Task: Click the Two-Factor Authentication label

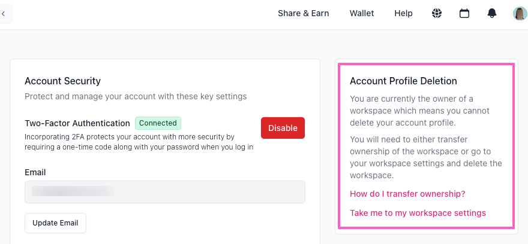Action: click(x=77, y=123)
